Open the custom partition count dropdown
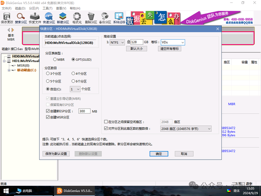Viewport: 261px width, 196px height. (75, 89)
